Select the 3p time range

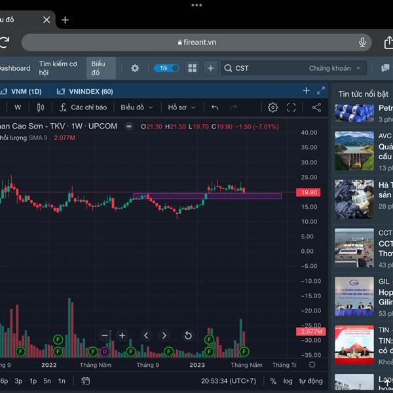point(18,381)
